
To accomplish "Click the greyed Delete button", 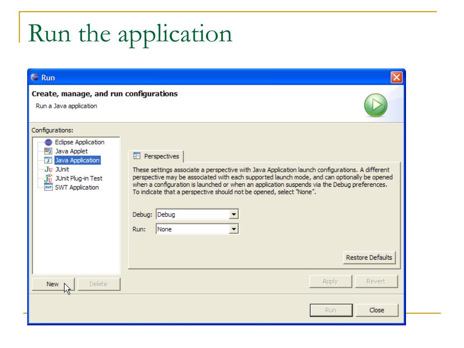I will pyautogui.click(x=98, y=284).
